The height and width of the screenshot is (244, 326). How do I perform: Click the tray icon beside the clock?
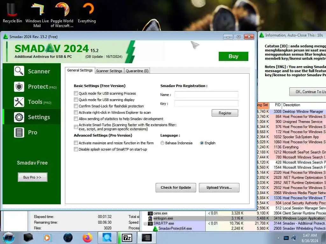[294, 238]
